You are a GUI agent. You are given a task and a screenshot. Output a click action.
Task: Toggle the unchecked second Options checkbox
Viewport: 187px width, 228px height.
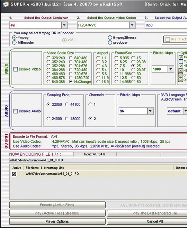coord(181,61)
